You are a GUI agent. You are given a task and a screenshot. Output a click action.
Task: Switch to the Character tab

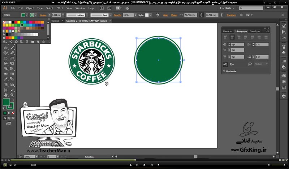(x=228, y=31)
